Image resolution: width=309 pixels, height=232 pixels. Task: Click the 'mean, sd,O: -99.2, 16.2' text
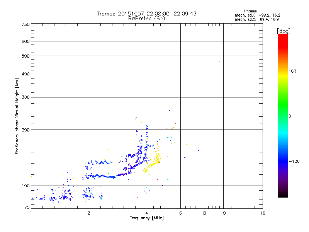pyautogui.click(x=257, y=15)
